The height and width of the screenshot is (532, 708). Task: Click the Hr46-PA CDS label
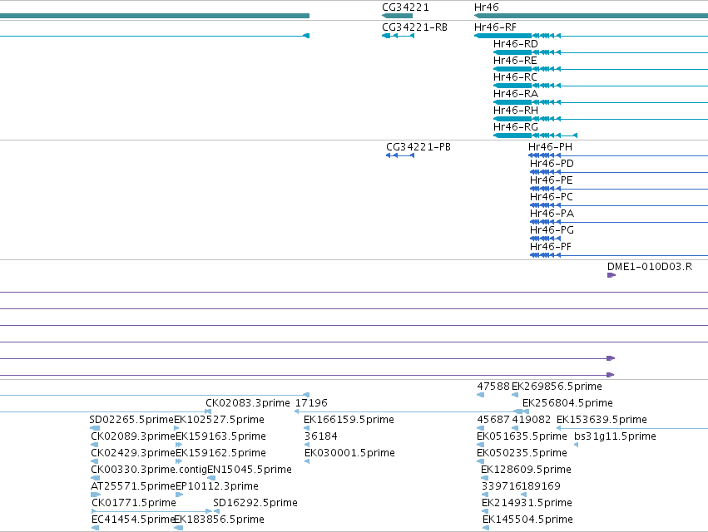tap(552, 214)
